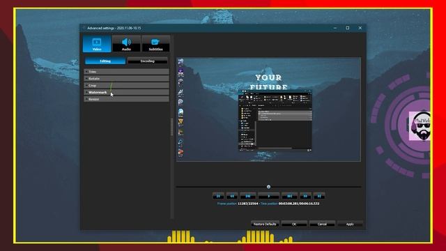
Task: Open the Audio tab
Action: pos(126,44)
